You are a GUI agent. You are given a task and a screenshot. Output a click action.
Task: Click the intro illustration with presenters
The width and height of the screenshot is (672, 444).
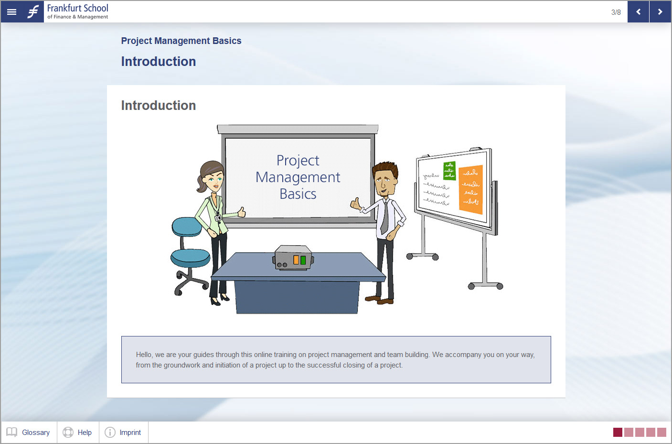coord(337,219)
